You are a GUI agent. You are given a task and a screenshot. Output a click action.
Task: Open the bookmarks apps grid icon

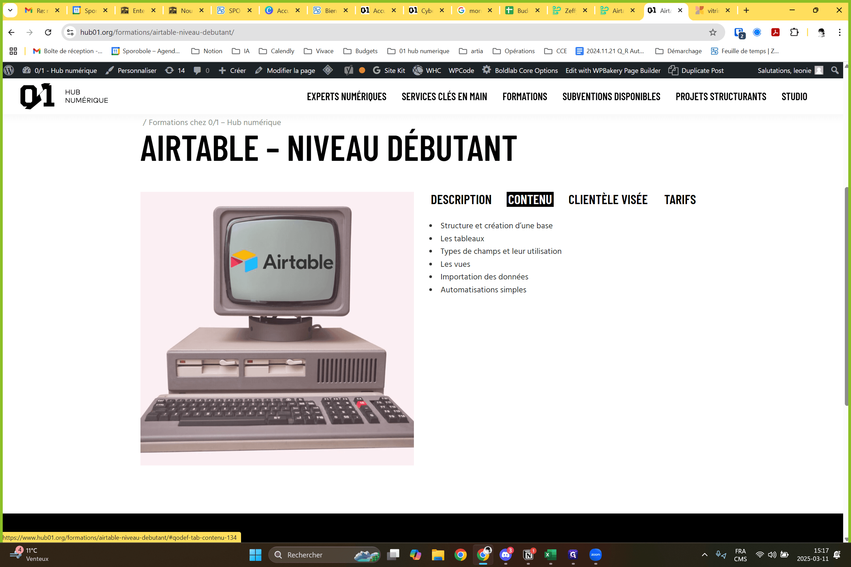tap(13, 51)
